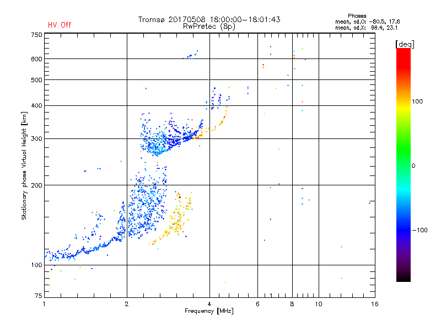The height and width of the screenshot is (331, 441).
Task: Select the plot title 'Tromsø 20170508 18:00:00-18:01:43'
Action: point(209,19)
